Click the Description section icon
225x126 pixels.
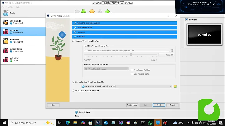77,112
